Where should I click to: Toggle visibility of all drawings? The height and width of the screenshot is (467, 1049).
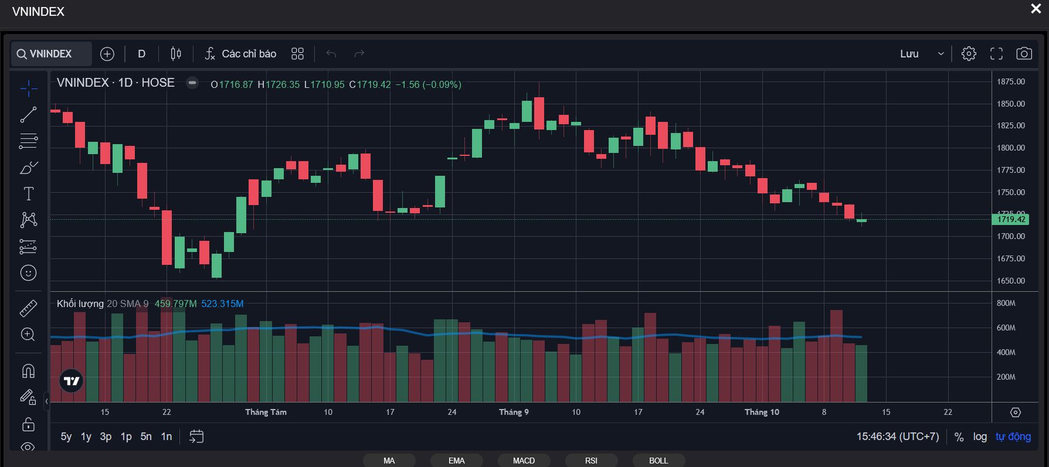(x=28, y=446)
